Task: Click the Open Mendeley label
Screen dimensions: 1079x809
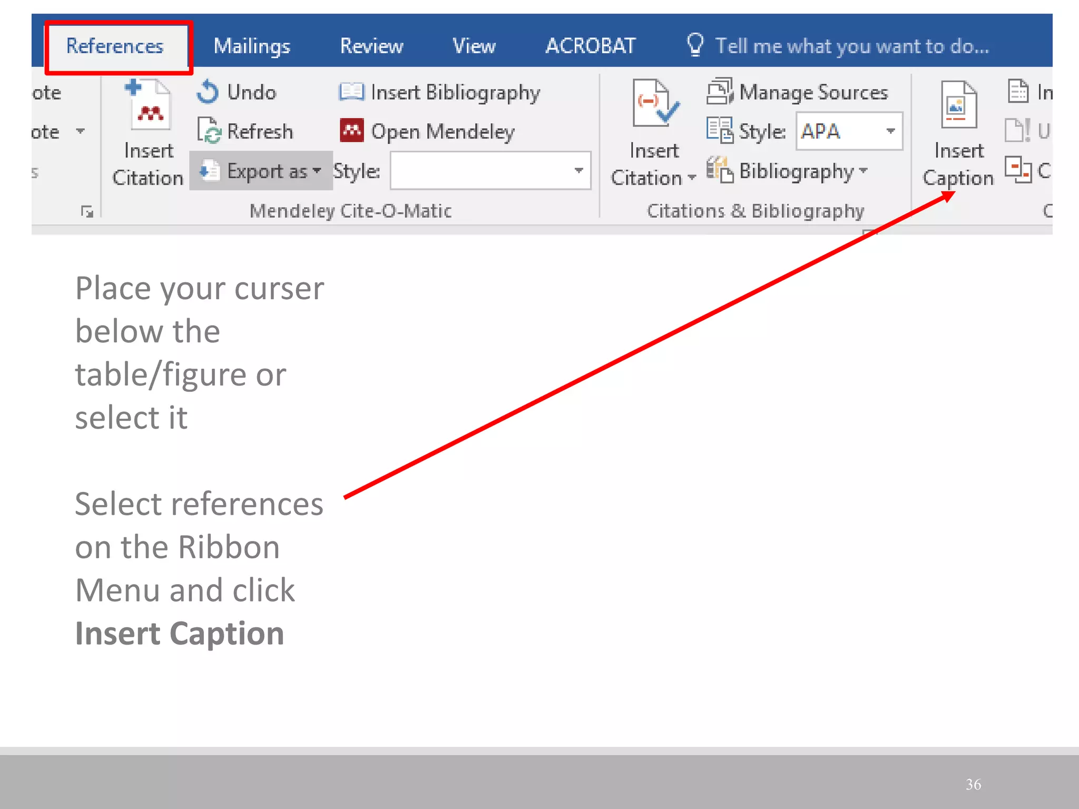Action: pyautogui.click(x=443, y=132)
